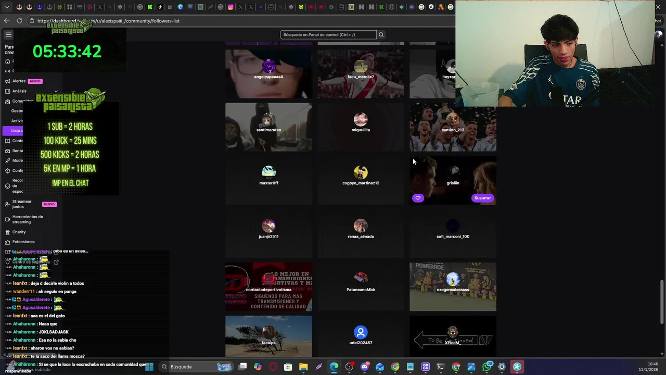The image size is (666, 375).
Task: Reload the page with the refresh icon
Action: [19, 21]
